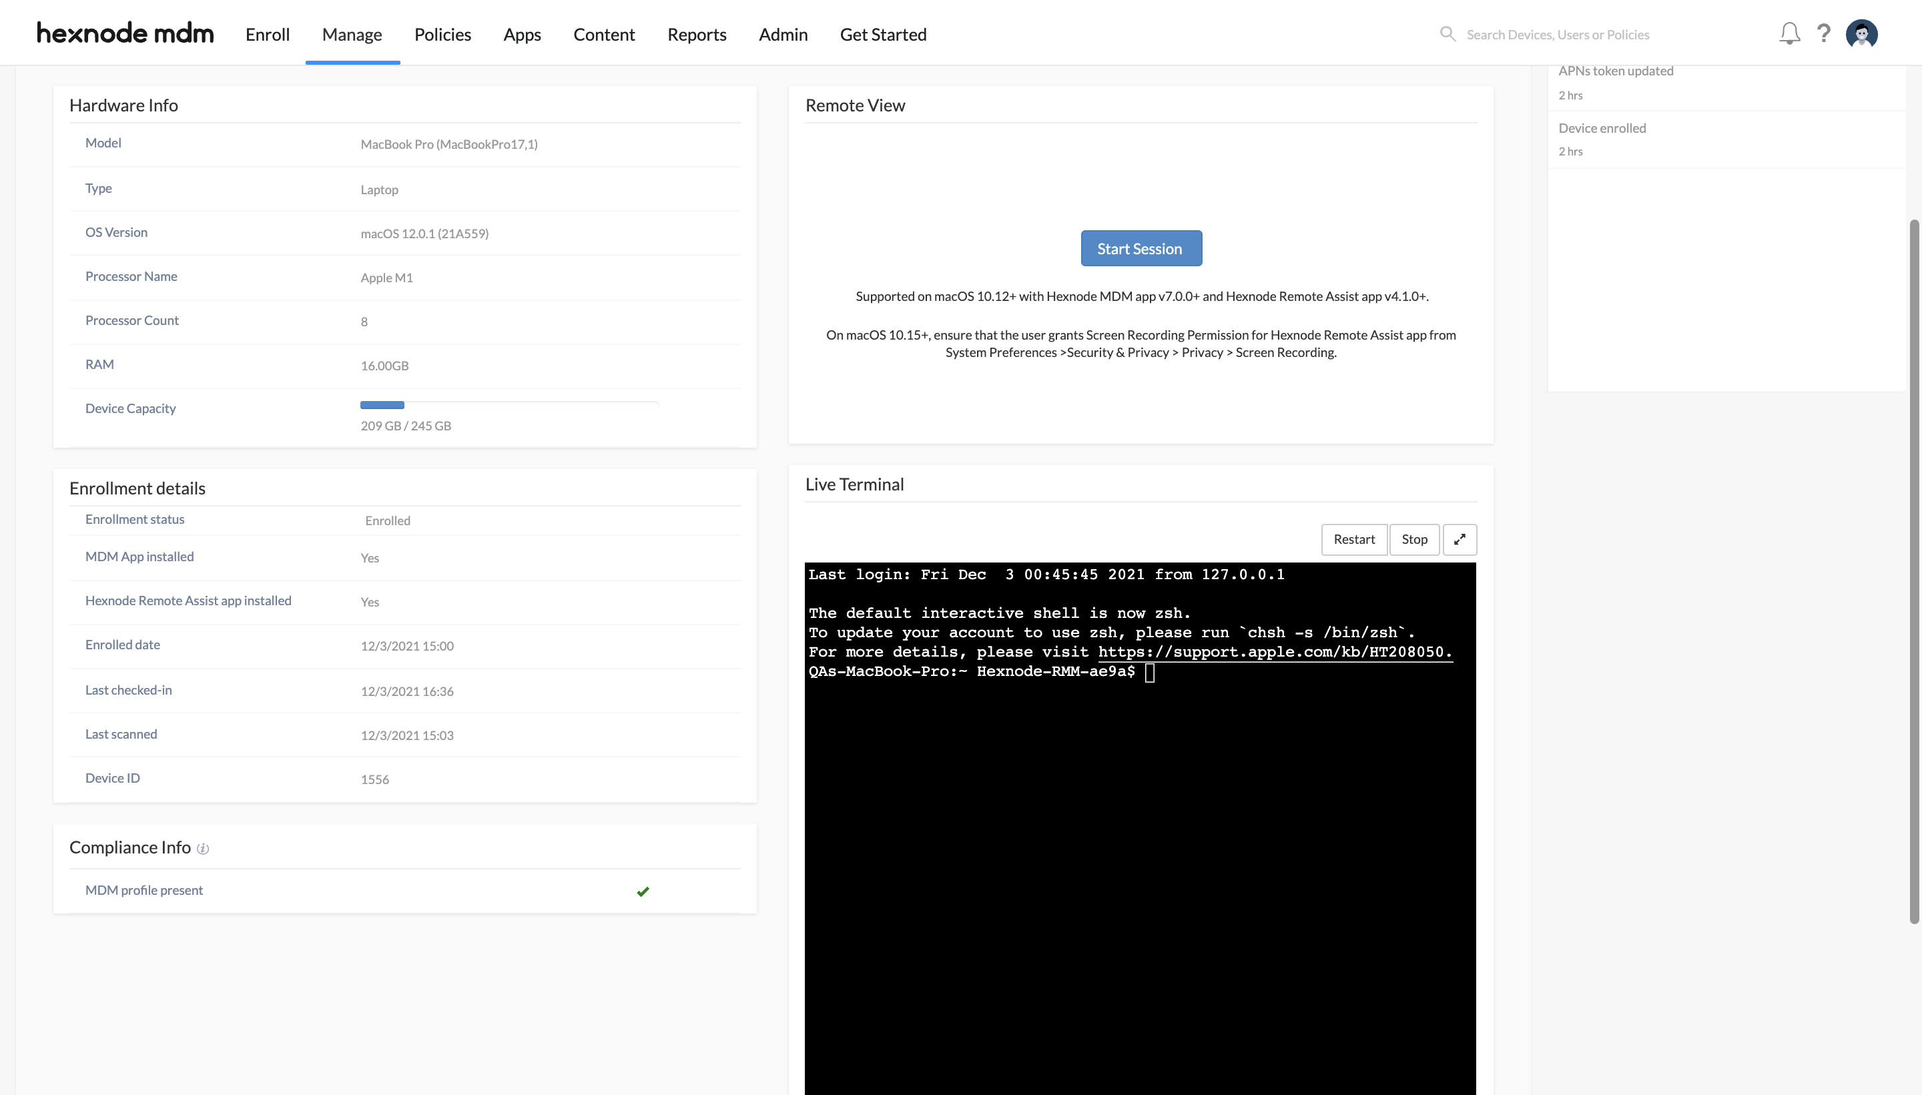Click the search magnifier icon
Screen dimensions: 1922x1095
1448,34
